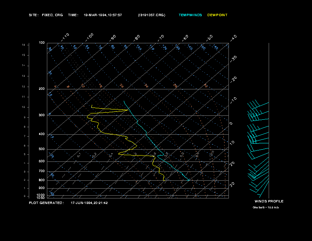Click the 14 km tick on height scale
The height and width of the screenshot is (241, 312).
(24, 65)
